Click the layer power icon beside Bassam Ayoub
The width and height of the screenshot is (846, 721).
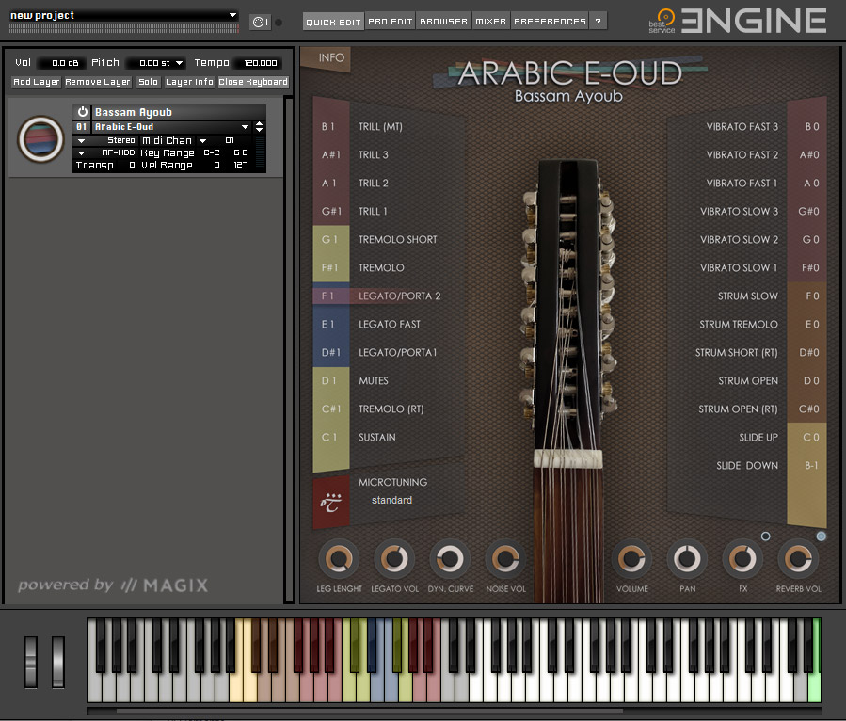82,112
